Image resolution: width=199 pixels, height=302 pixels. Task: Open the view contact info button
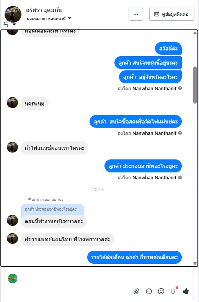click(x=171, y=14)
